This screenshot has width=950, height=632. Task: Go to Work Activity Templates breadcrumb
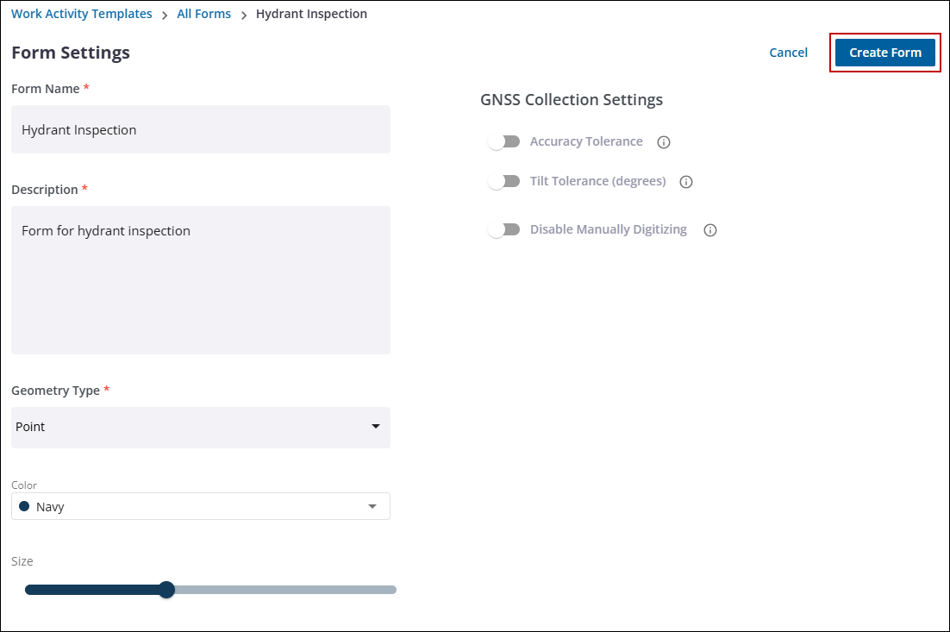[x=82, y=14]
